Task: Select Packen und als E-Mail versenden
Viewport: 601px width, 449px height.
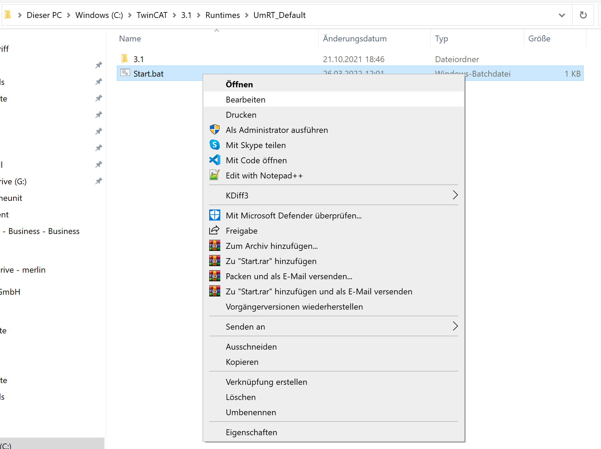Action: 334,276
